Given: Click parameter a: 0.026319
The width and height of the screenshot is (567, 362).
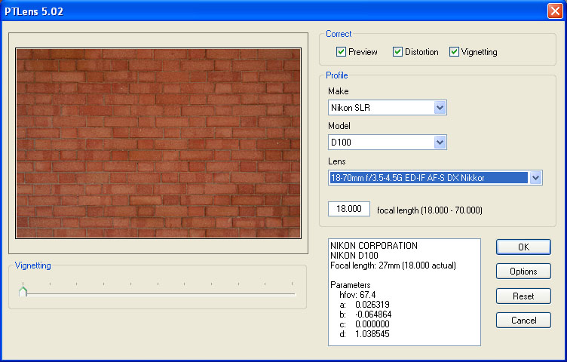Looking at the screenshot, I should point(364,305).
